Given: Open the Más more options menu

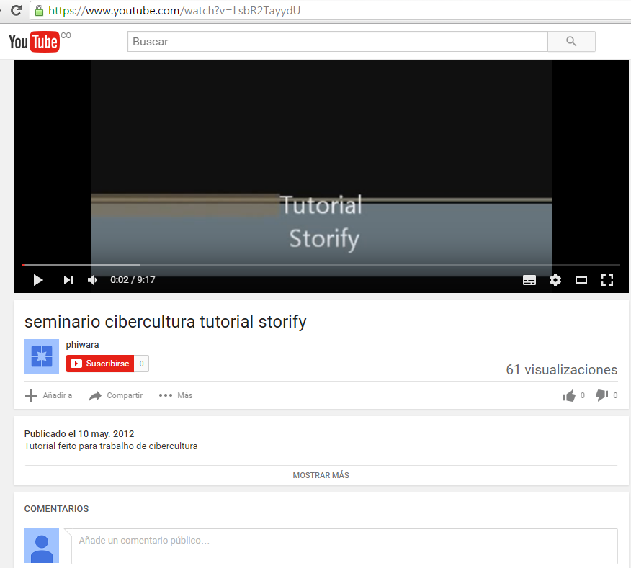Looking at the screenshot, I should pyautogui.click(x=176, y=395).
